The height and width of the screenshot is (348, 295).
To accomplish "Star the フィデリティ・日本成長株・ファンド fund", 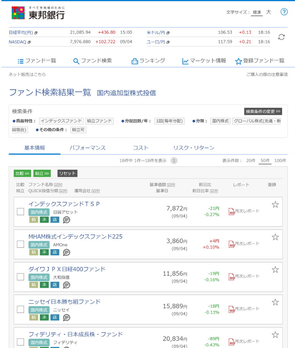I will pyautogui.click(x=275, y=335).
